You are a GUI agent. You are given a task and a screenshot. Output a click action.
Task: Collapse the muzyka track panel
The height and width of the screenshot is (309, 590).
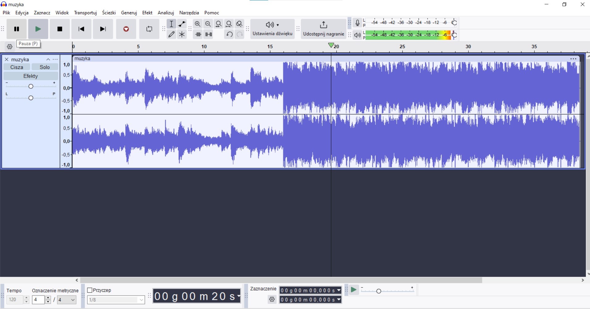[x=48, y=59]
